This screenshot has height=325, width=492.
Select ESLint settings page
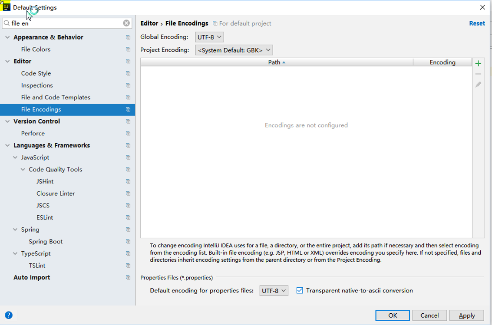[45, 217]
